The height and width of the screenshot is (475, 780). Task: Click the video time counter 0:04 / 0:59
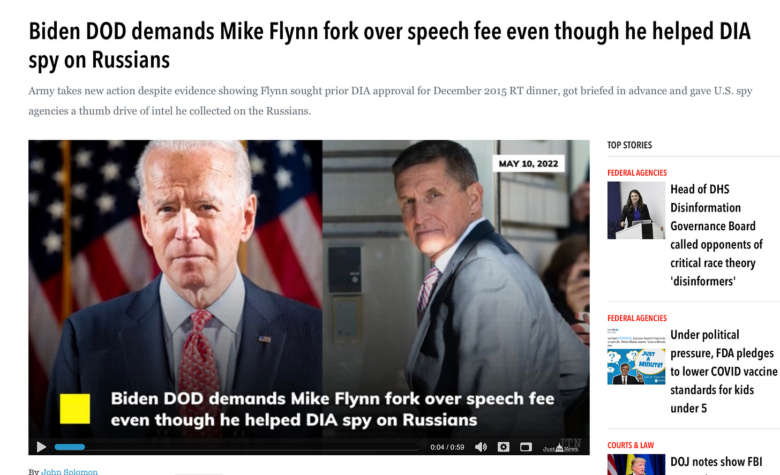447,447
